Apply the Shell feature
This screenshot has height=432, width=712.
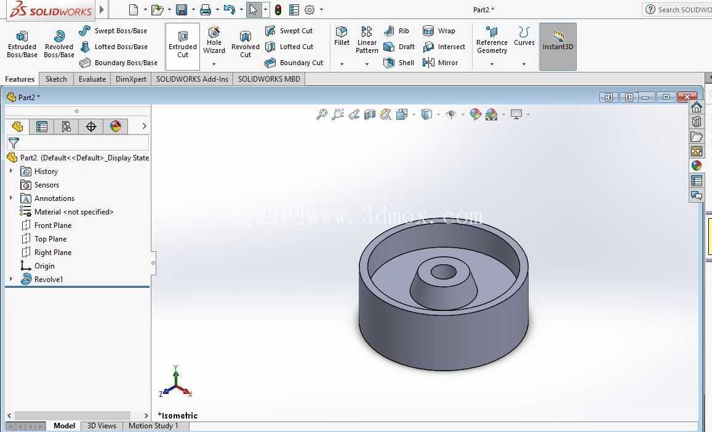(x=399, y=63)
